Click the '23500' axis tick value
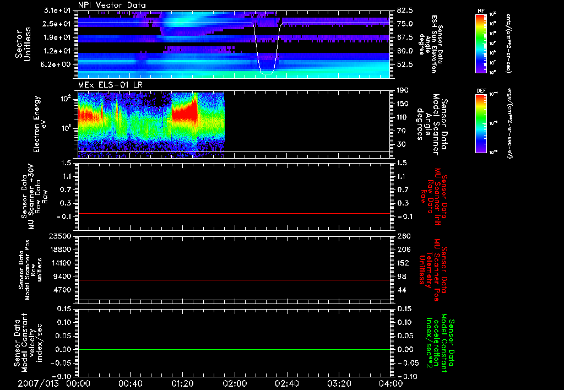The height and width of the screenshot is (390, 564). click(x=59, y=236)
